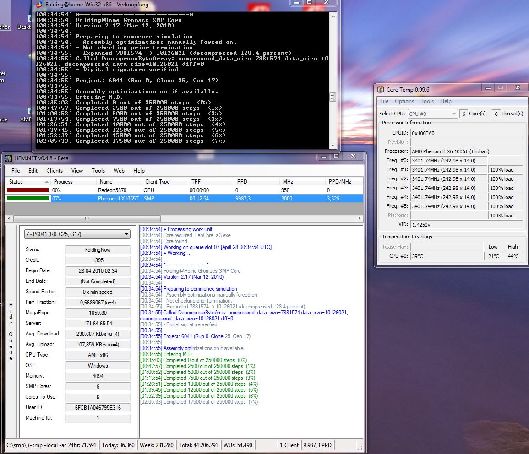Click the console window scrollbar thumb

coord(333,97)
